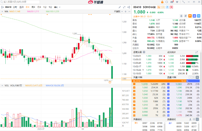Switch to 五日 five-day chart tab
Image resolution: width=202 pixels, height=131 pixels.
tap(21, 7)
